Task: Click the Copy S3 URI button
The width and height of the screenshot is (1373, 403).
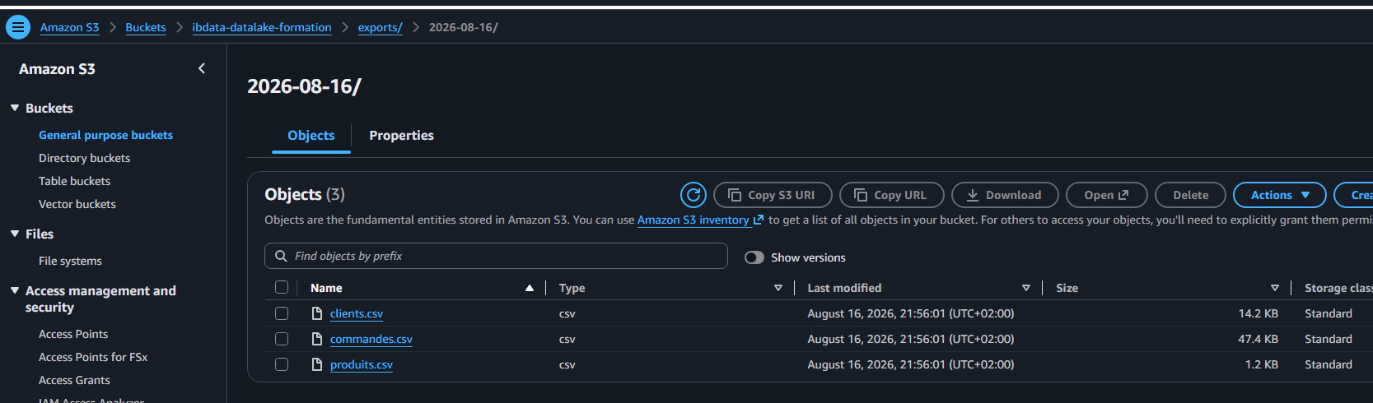Action: tap(773, 195)
